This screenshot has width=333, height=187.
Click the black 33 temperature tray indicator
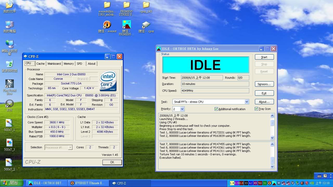click(x=246, y=183)
